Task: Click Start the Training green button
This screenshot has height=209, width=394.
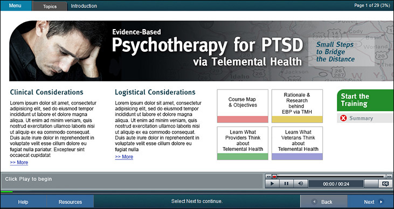Action: click(365, 100)
